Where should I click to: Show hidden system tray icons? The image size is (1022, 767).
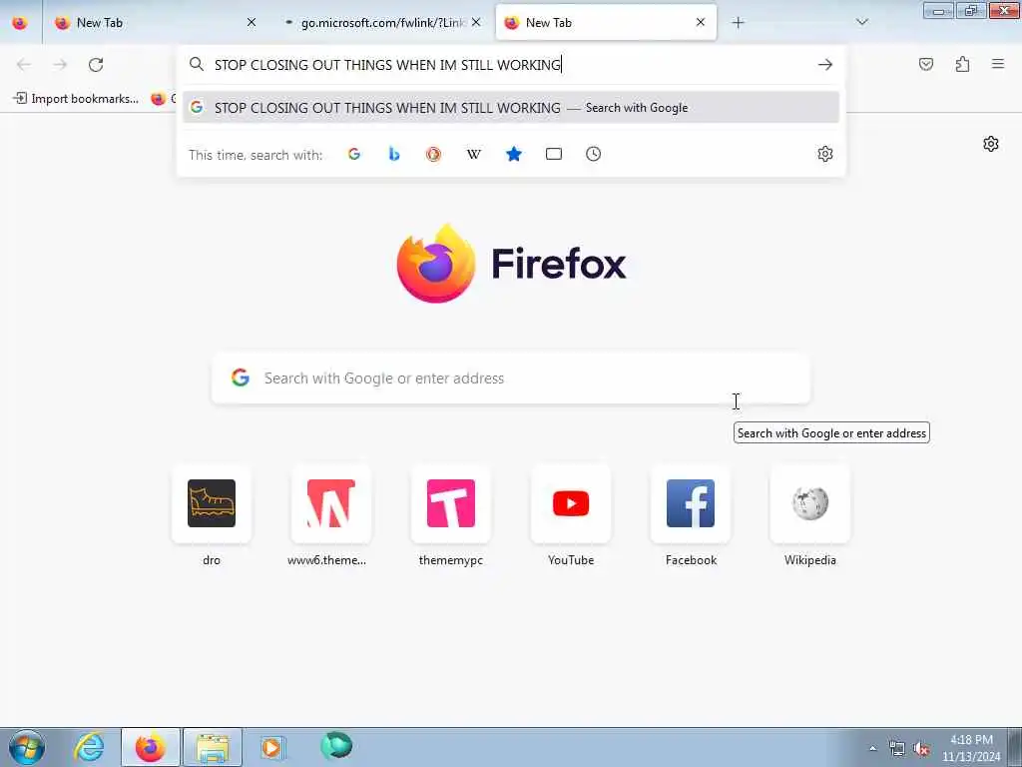872,748
